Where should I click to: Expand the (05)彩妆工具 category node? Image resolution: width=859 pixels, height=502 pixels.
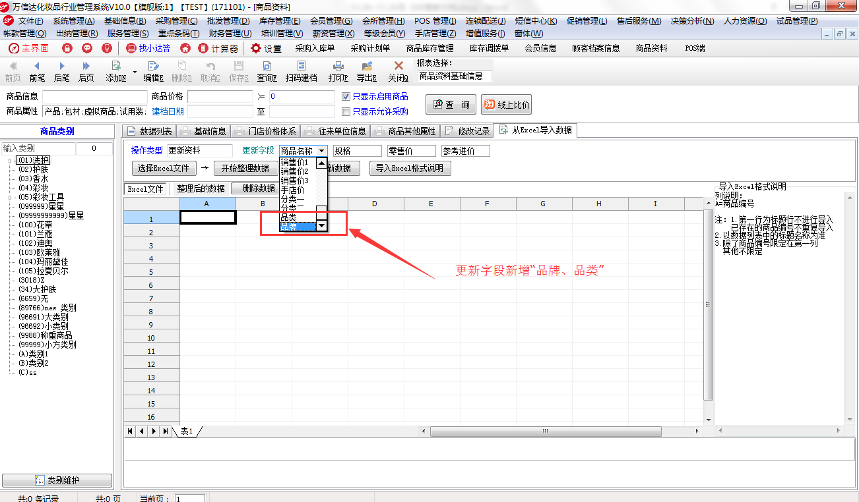click(10, 197)
